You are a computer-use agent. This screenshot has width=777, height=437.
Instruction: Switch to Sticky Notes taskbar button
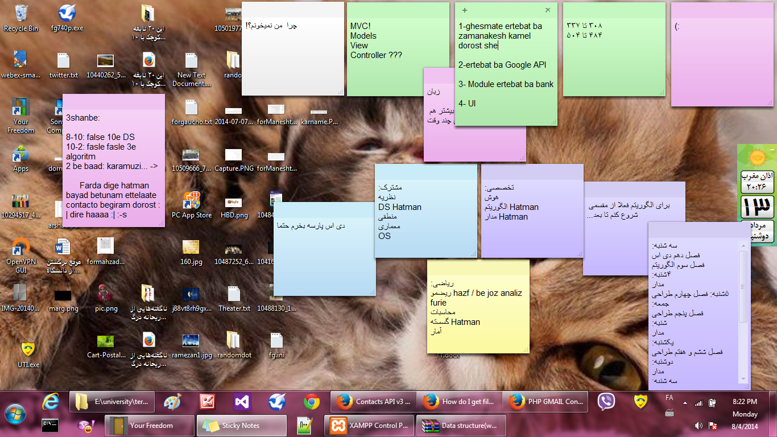[241, 425]
